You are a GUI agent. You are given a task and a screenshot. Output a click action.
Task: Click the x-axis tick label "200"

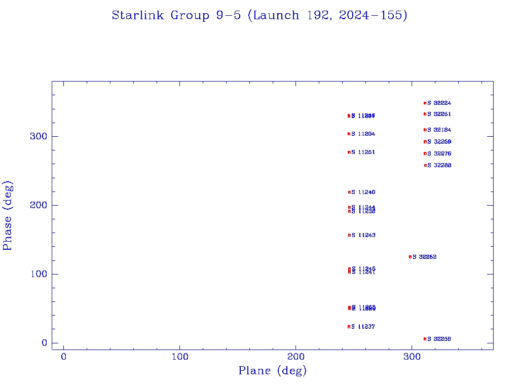coord(295,357)
